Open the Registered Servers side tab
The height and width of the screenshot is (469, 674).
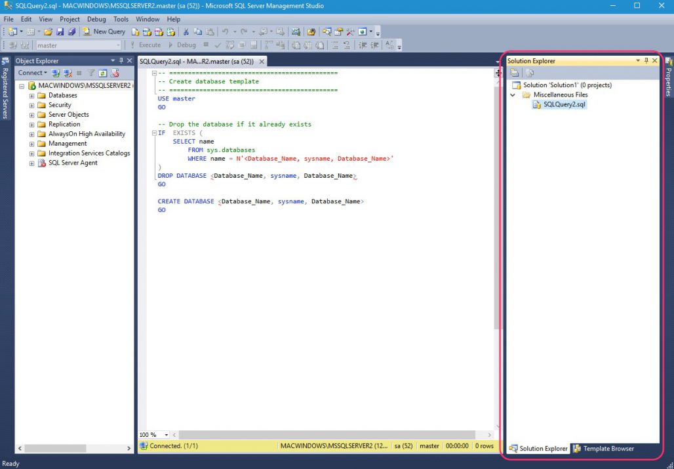pos(5,89)
